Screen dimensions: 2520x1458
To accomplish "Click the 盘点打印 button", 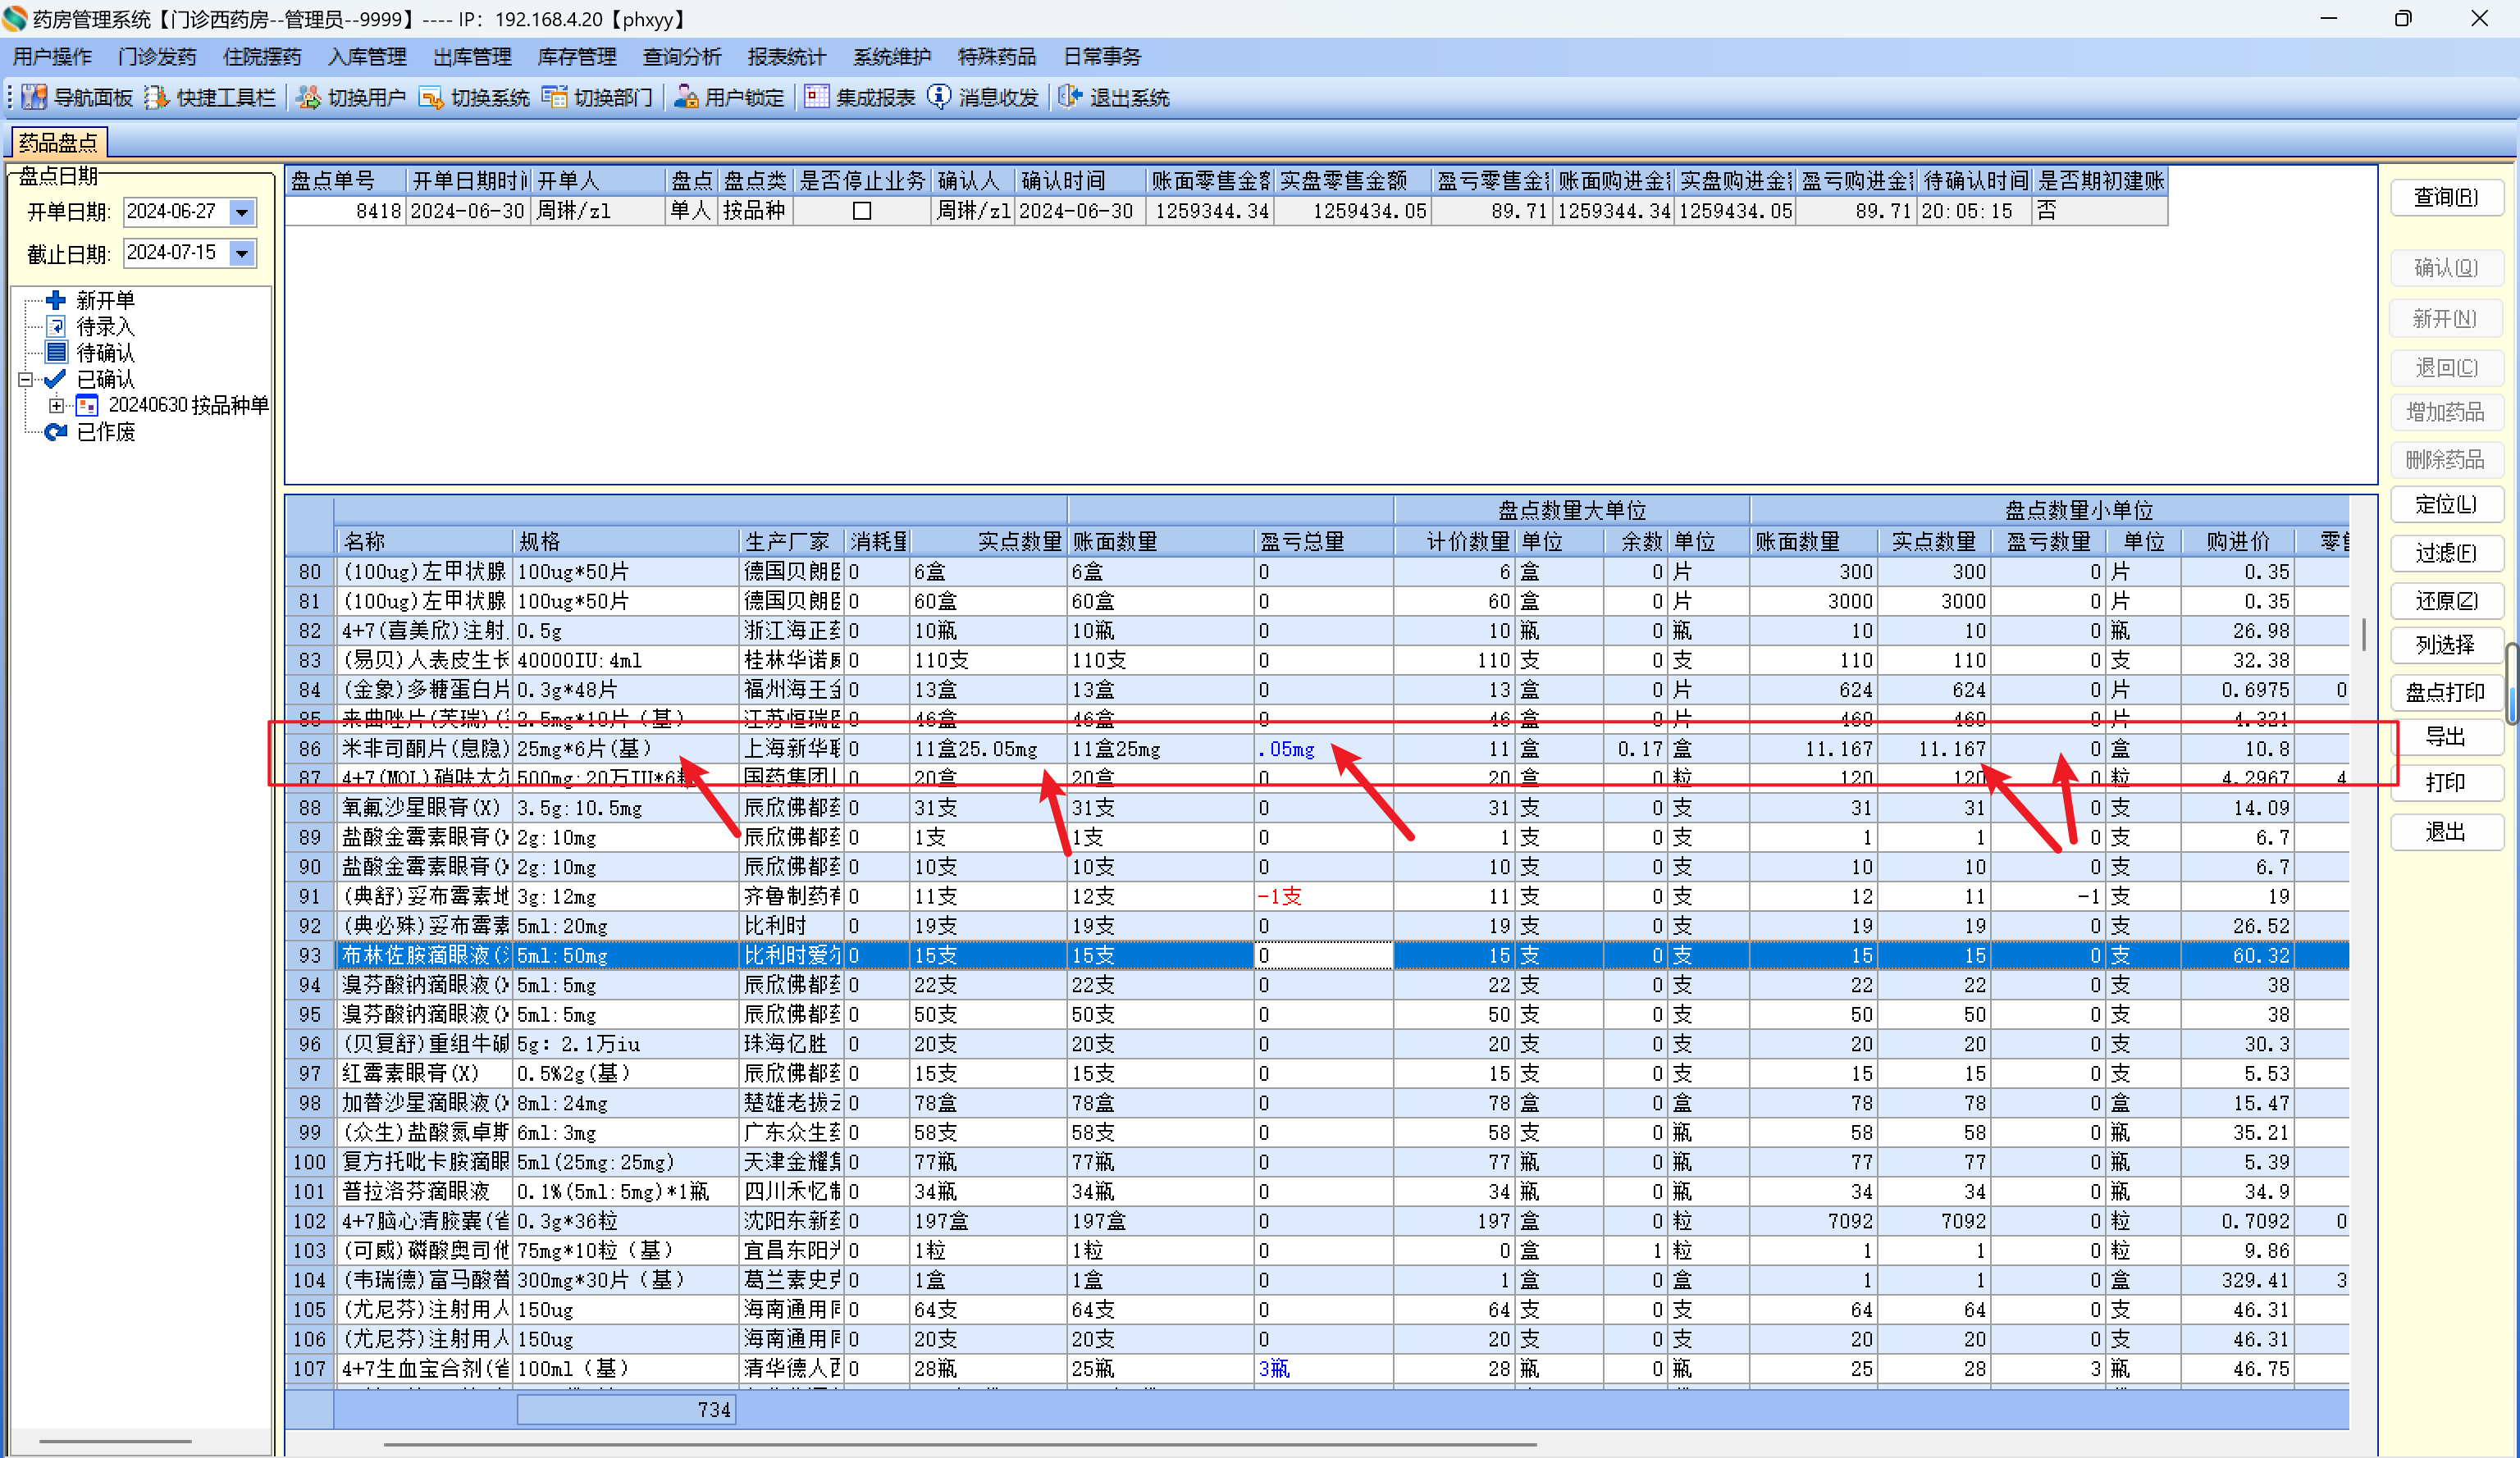I will click(2445, 693).
